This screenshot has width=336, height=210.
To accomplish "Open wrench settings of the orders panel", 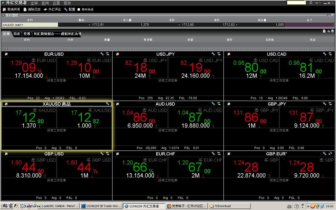I will 328,31.
